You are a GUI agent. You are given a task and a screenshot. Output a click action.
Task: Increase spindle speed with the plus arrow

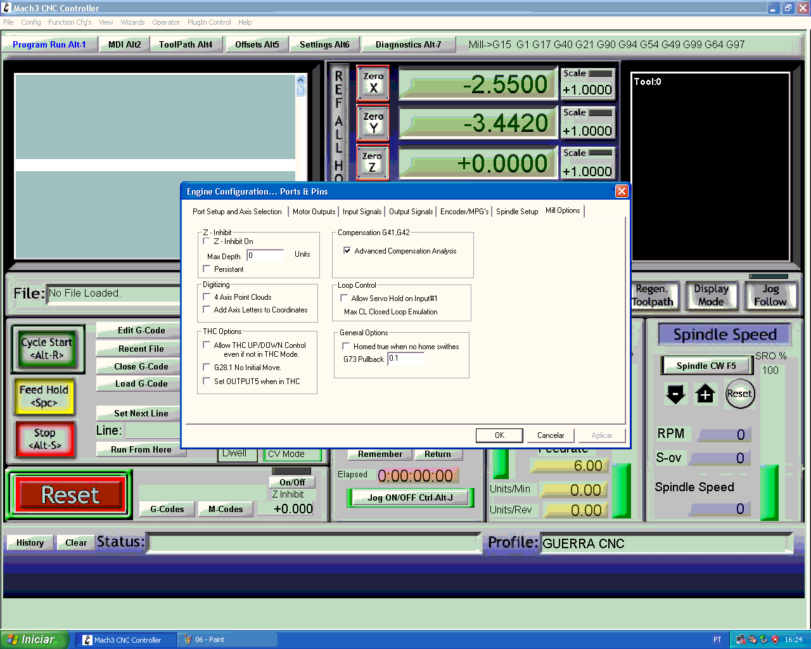705,394
